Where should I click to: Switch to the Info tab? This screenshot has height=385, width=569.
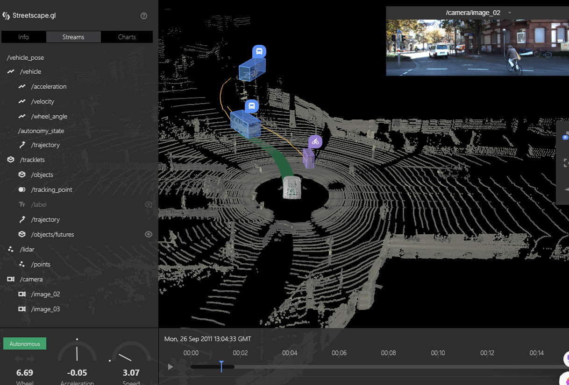(23, 37)
